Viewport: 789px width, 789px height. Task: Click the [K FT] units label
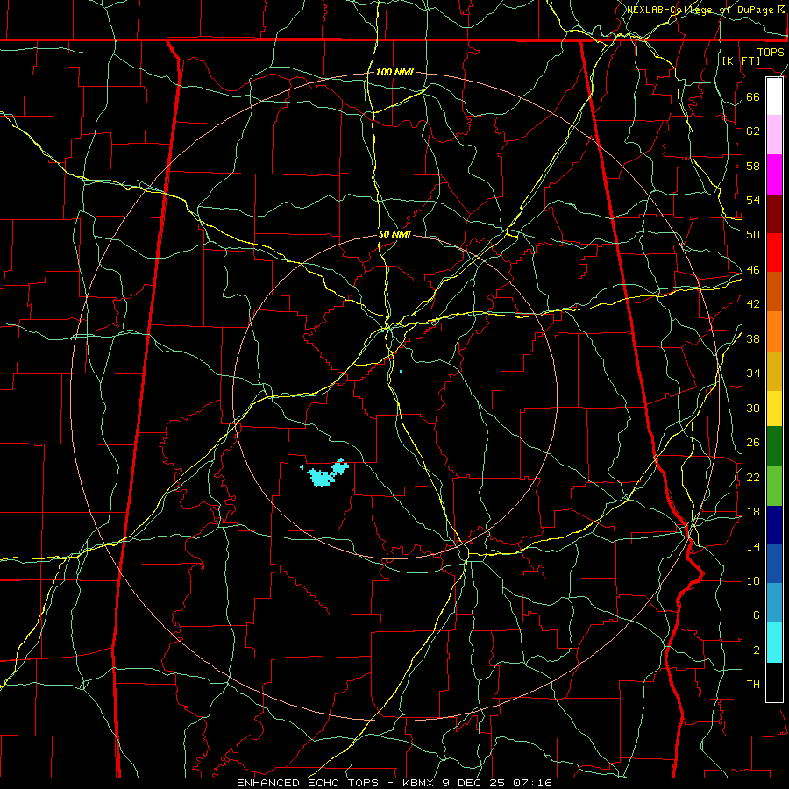pos(741,60)
